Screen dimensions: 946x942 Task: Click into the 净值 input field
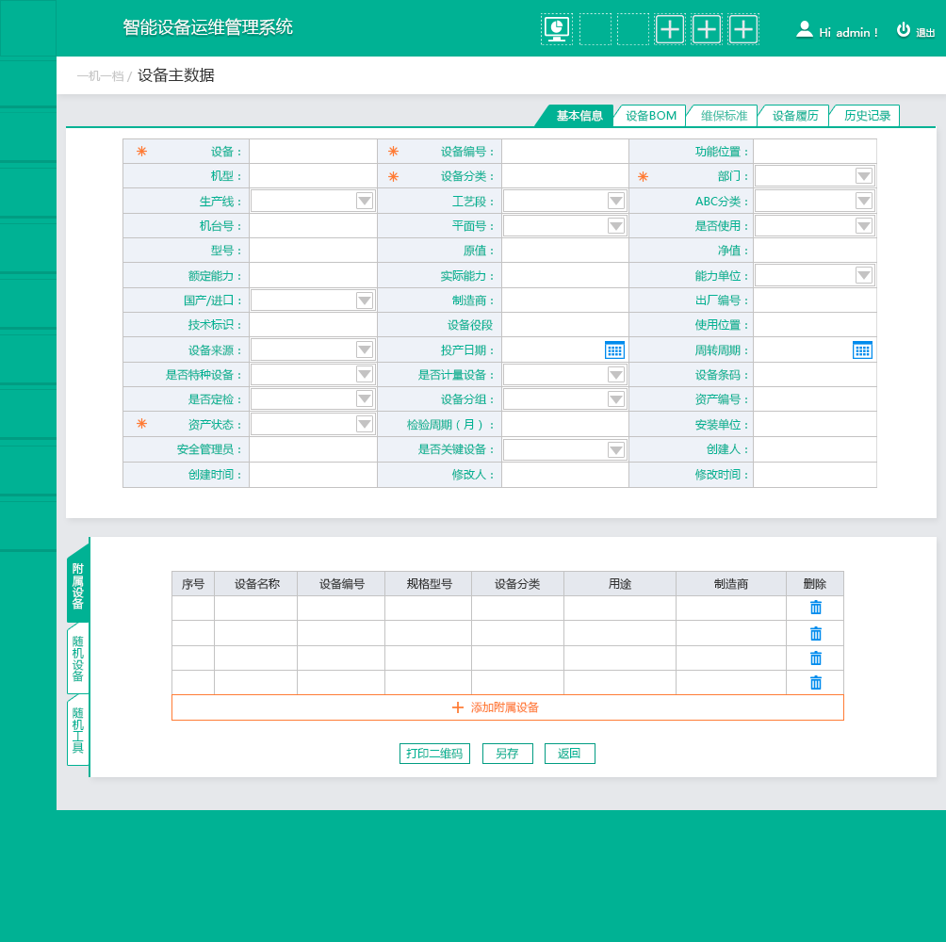[x=814, y=251]
